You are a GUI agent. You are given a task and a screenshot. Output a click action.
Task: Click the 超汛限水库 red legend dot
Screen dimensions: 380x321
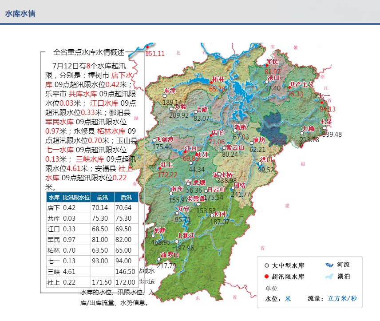266,277
